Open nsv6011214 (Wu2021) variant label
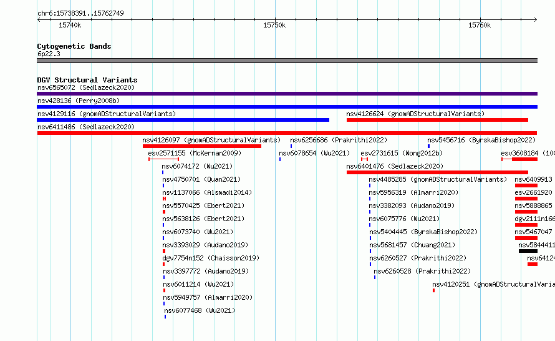Screen dimensions: 555x341 [198, 284]
